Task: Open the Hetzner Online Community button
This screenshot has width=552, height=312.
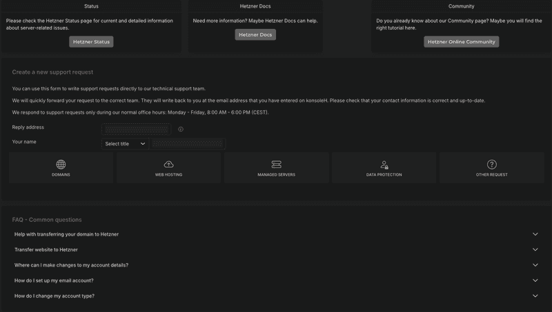Action: [x=461, y=42]
